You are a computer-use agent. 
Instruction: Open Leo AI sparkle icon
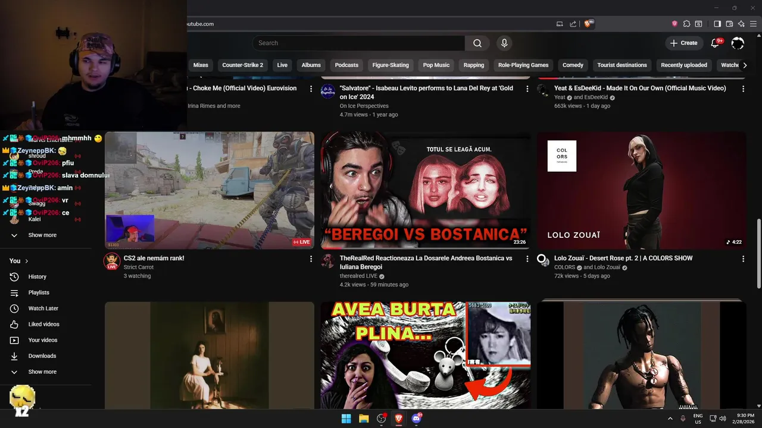(741, 24)
